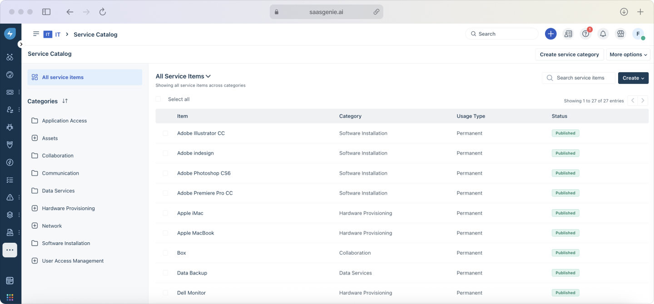Open the notifications bell in the top bar
The height and width of the screenshot is (304, 654).
(x=603, y=34)
